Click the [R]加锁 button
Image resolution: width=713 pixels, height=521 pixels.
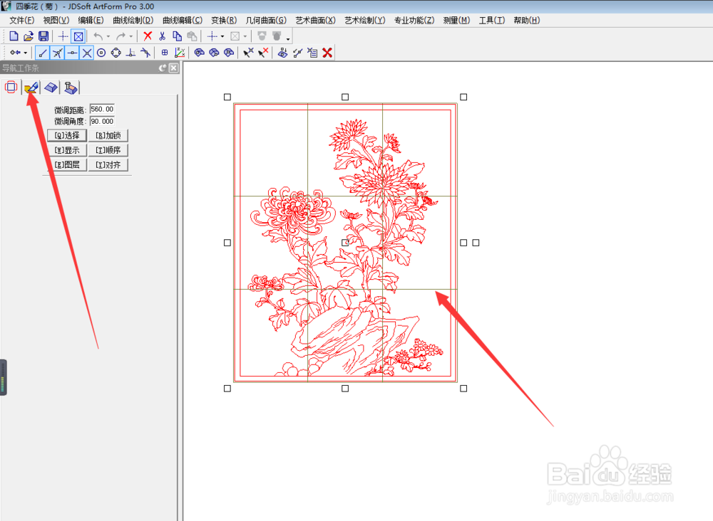pos(108,135)
